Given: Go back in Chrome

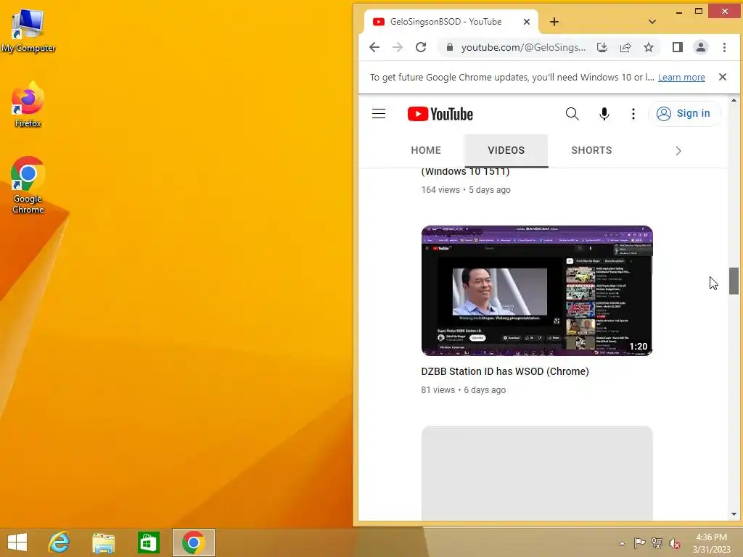Looking at the screenshot, I should 374,47.
